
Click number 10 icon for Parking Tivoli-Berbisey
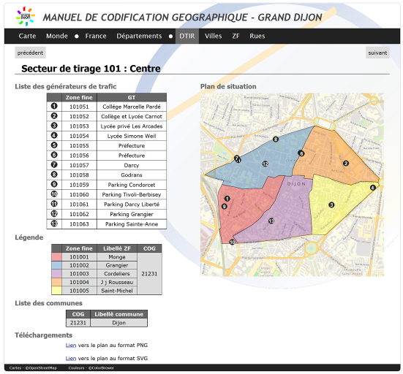coord(54,194)
